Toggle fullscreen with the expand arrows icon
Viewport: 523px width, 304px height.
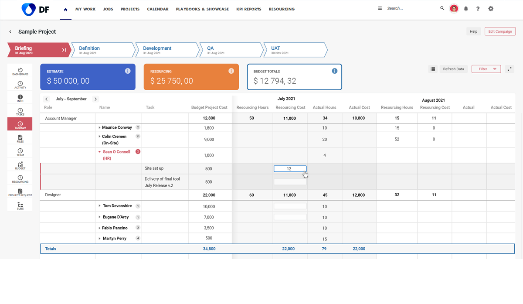(x=509, y=68)
